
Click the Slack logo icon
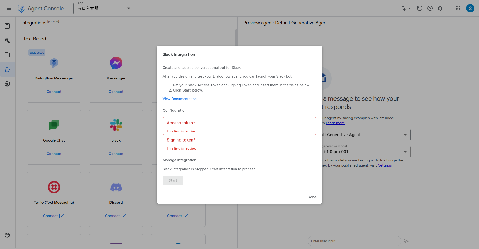(x=116, y=125)
